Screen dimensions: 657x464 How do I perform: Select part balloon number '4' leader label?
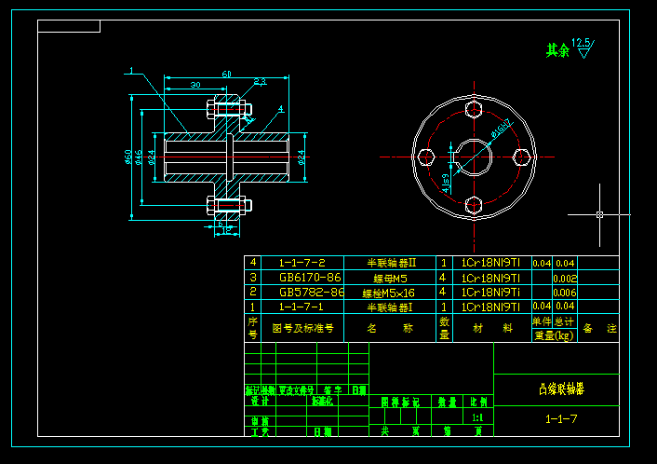(281, 109)
